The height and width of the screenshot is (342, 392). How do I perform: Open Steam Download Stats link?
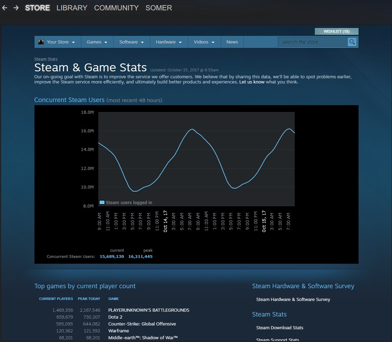click(280, 328)
